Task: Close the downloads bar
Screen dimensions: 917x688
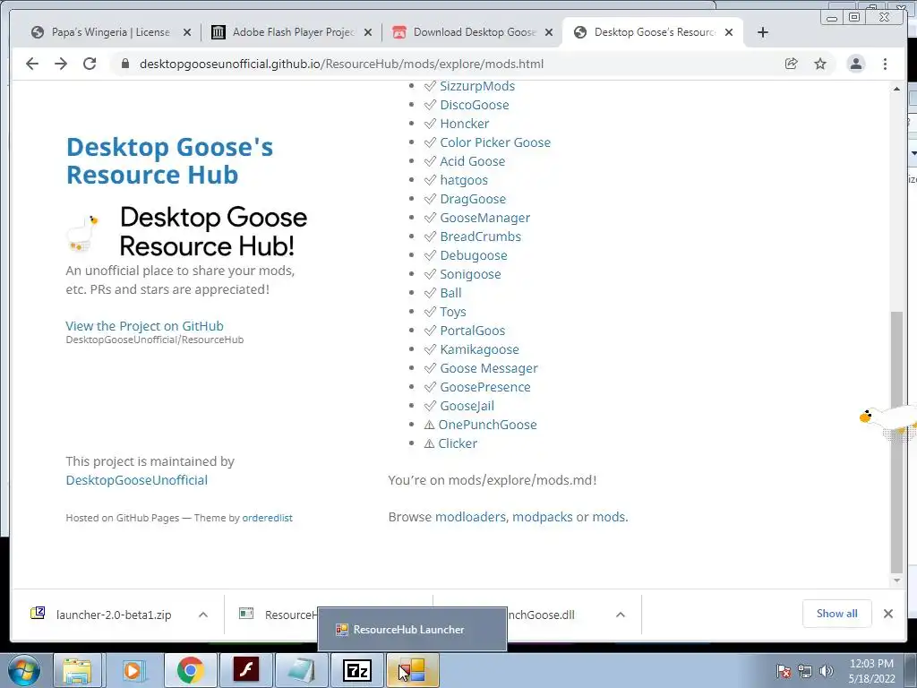Action: pos(888,614)
